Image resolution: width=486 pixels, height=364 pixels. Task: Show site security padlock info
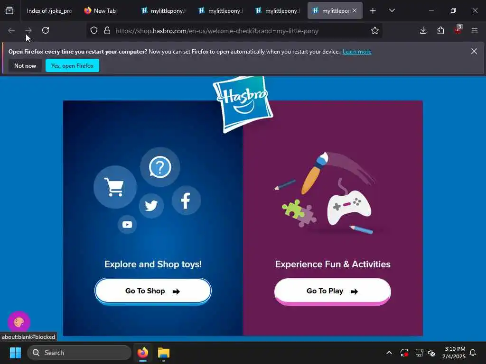tap(107, 30)
